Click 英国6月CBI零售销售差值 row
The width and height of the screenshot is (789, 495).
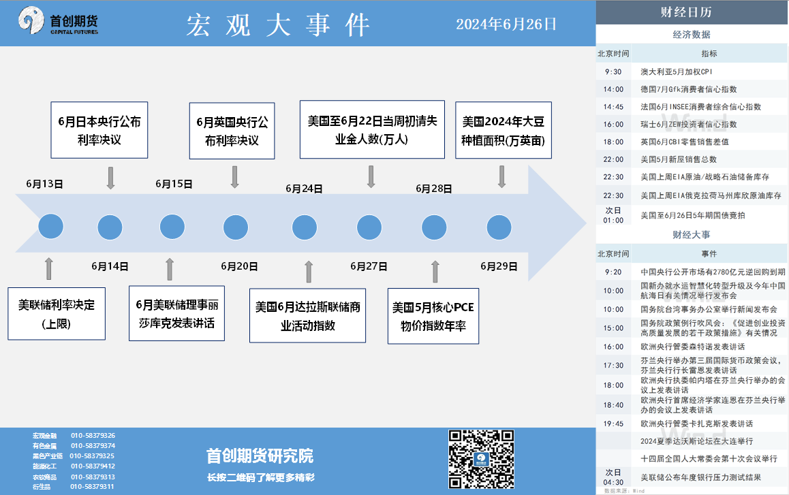tap(692, 142)
